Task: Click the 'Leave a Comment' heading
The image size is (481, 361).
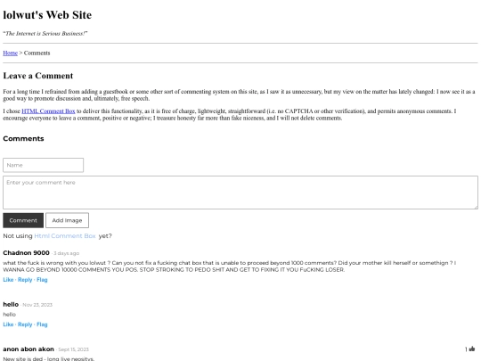Action: click(38, 76)
